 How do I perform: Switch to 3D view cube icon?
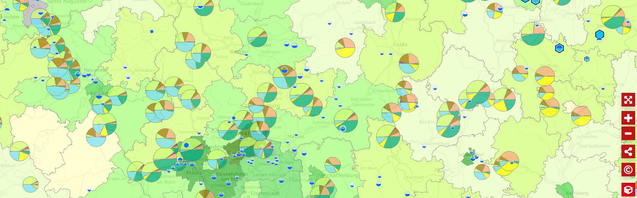click(x=628, y=189)
